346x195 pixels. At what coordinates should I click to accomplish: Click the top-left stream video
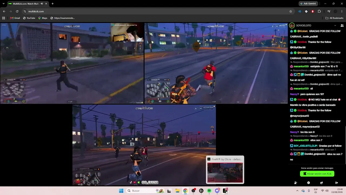coord(72,63)
